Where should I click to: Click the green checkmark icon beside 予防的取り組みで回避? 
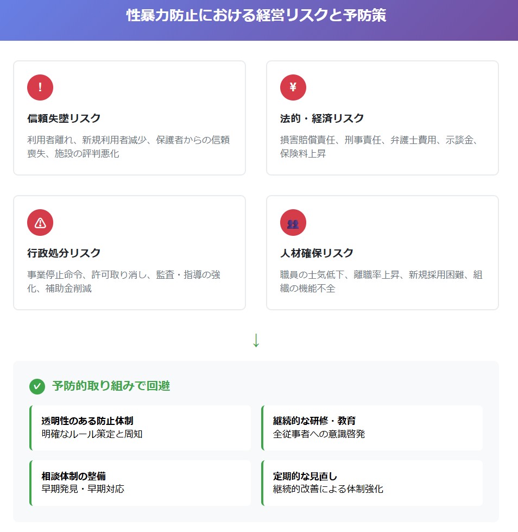pyautogui.click(x=37, y=386)
